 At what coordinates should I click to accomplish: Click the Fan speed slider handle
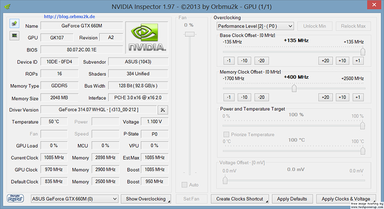tap(190, 34)
